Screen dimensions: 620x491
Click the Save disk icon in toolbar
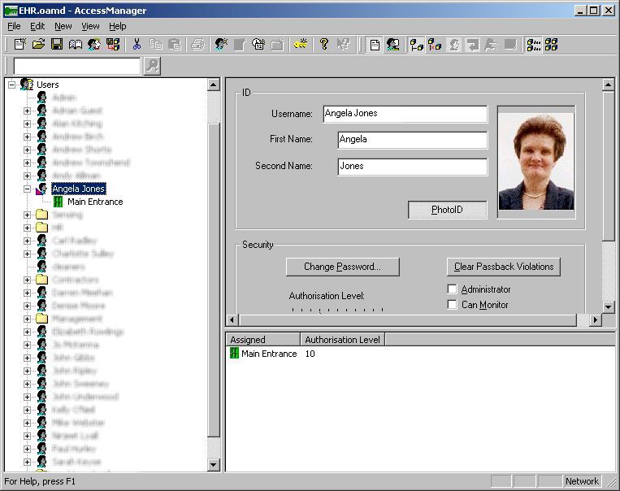point(57,45)
